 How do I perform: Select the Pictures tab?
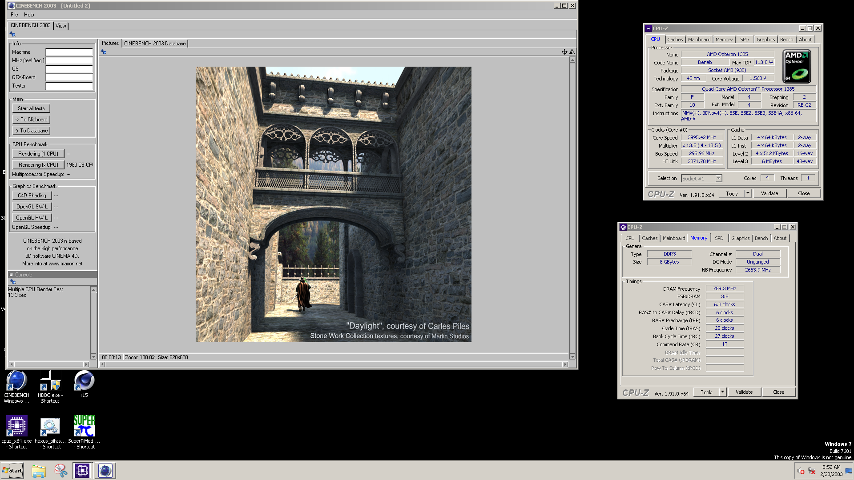(x=110, y=43)
